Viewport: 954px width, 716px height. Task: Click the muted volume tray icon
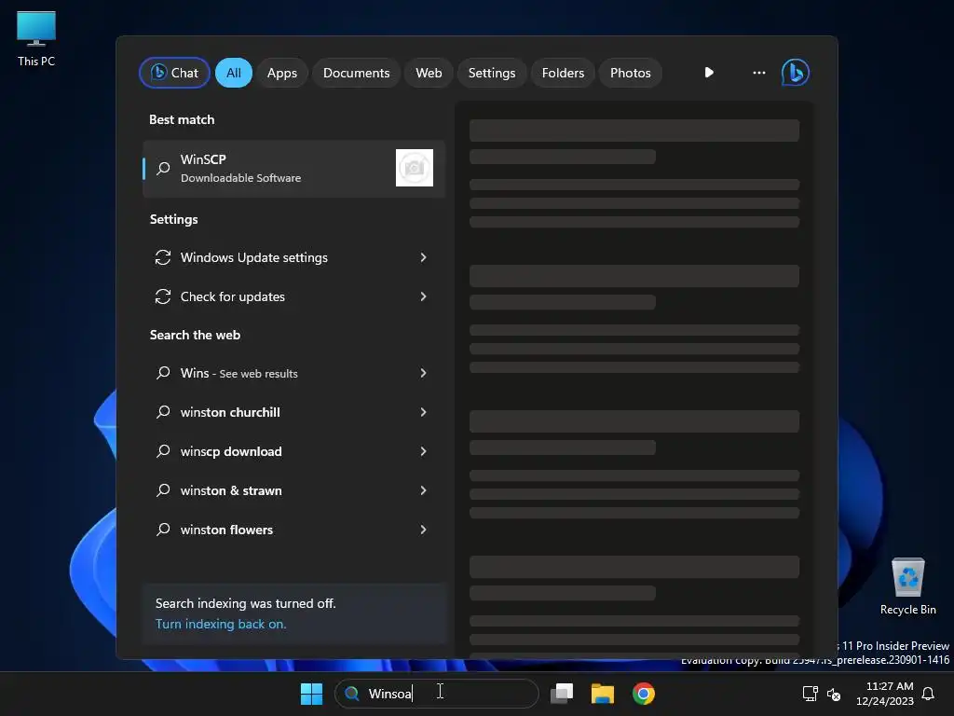(x=834, y=694)
